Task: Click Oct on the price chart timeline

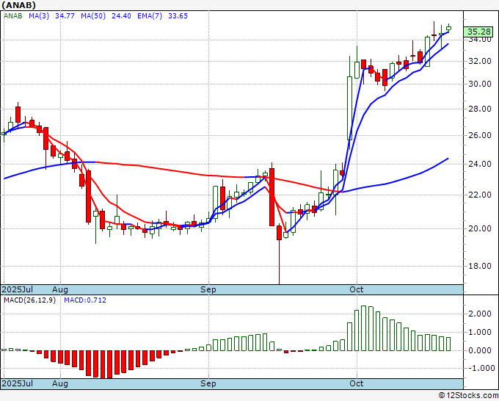Action: (357, 290)
